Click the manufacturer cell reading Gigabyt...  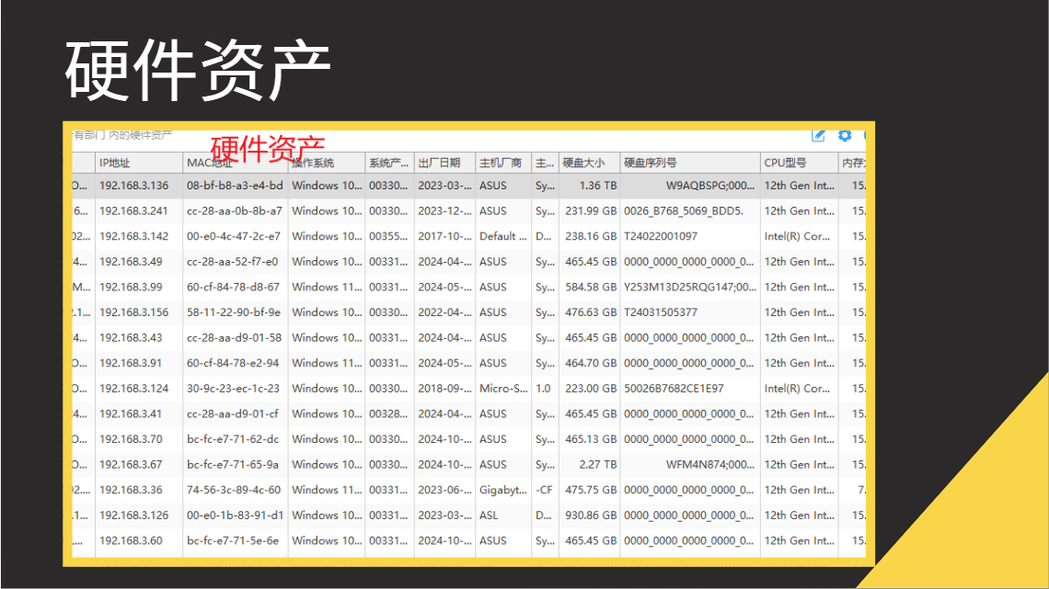point(503,490)
